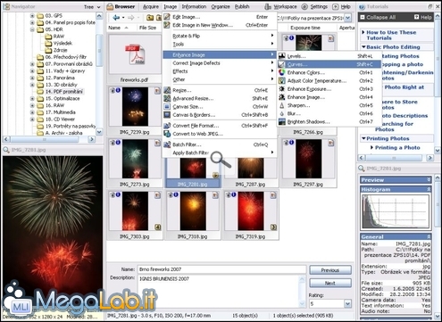This screenshot has width=442, height=322.
Task: Click the Help question mark icon in top bar
Action: tap(336, 6)
